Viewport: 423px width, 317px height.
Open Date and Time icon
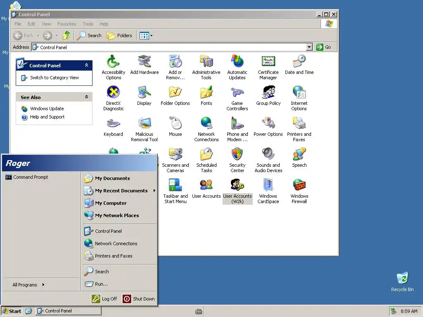coord(299,65)
